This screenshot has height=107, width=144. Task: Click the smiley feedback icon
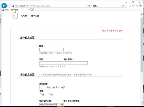point(141,6)
